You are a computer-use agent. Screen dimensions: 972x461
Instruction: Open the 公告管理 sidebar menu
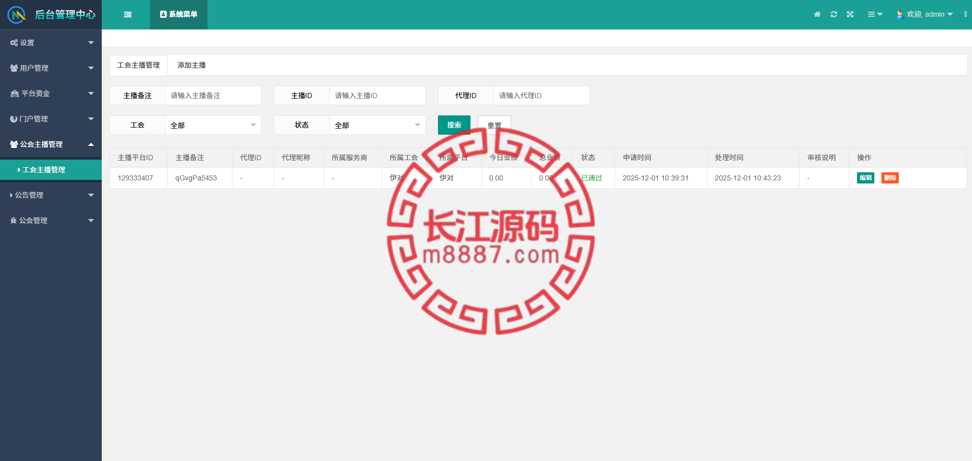pos(51,195)
